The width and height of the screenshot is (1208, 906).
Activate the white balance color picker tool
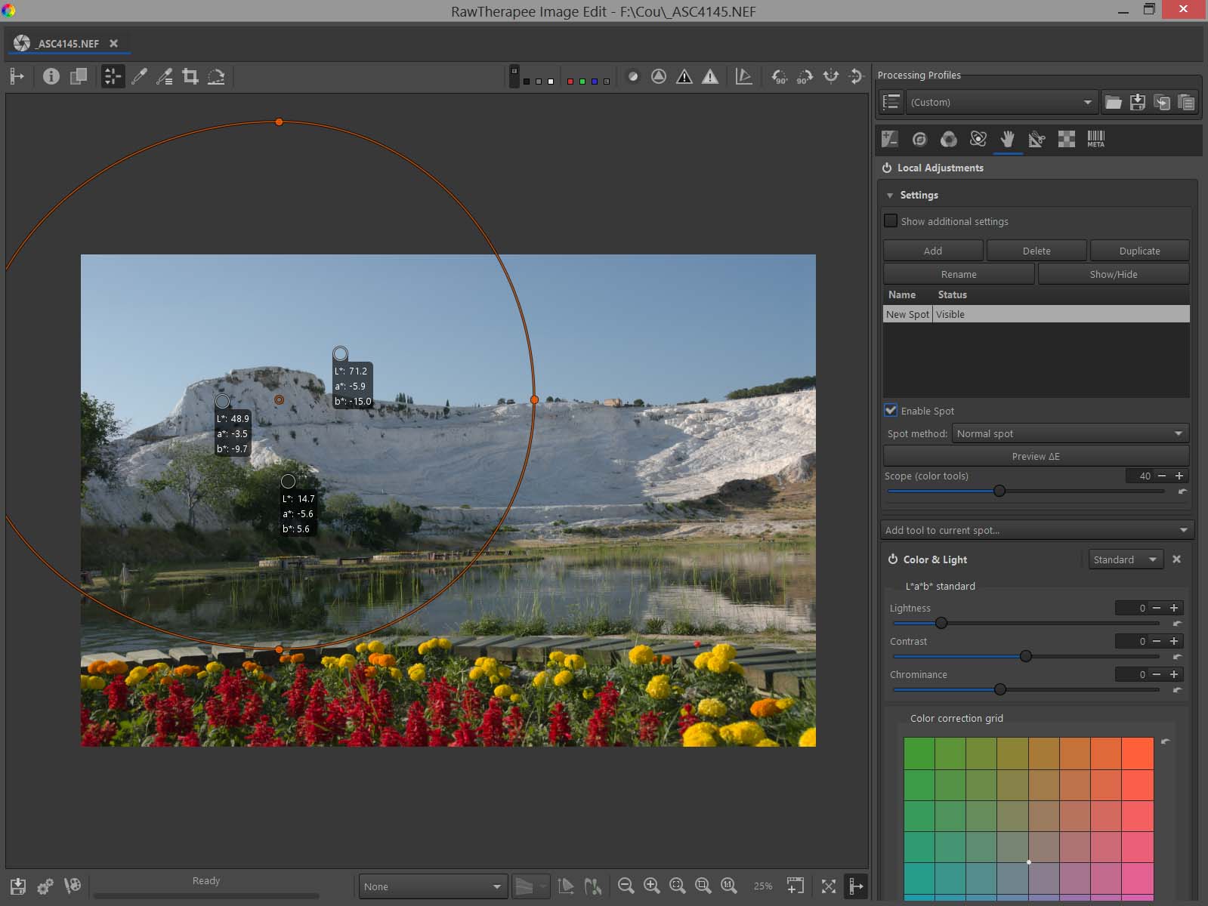[x=139, y=76]
